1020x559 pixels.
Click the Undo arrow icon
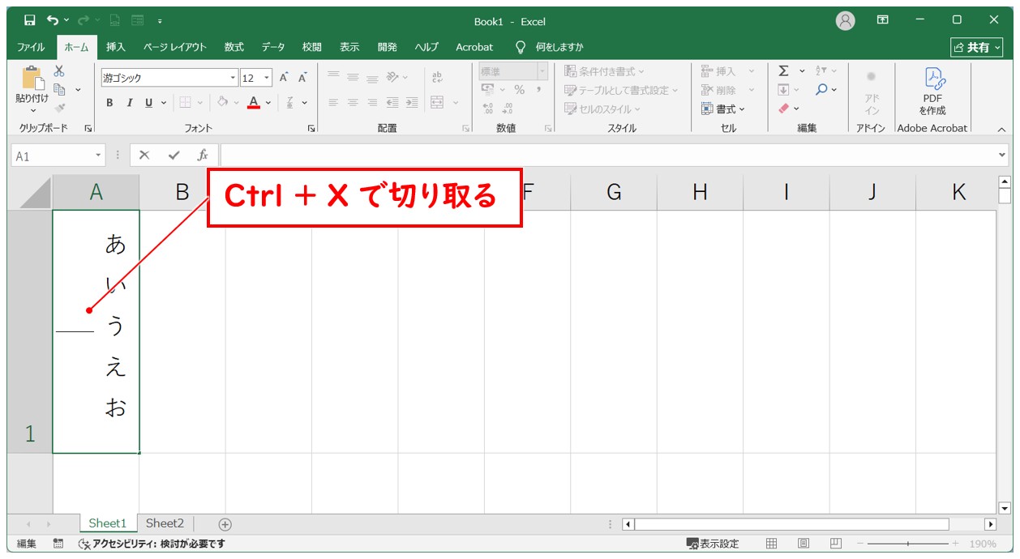[x=53, y=20]
